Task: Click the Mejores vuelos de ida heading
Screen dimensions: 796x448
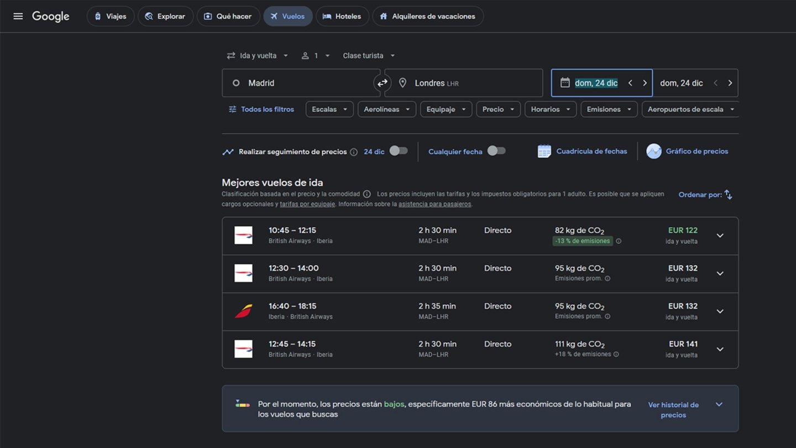Action: [x=272, y=183]
